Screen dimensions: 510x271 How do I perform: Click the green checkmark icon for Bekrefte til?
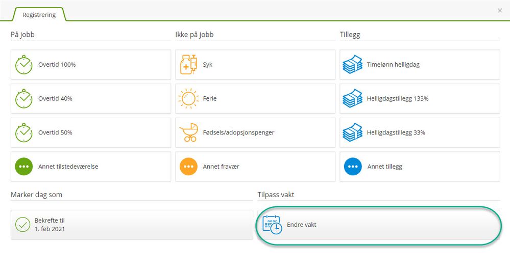tap(23, 225)
